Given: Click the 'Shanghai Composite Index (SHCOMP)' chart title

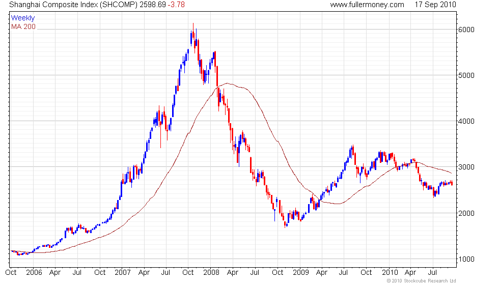Looking at the screenshot, I should (x=73, y=5).
